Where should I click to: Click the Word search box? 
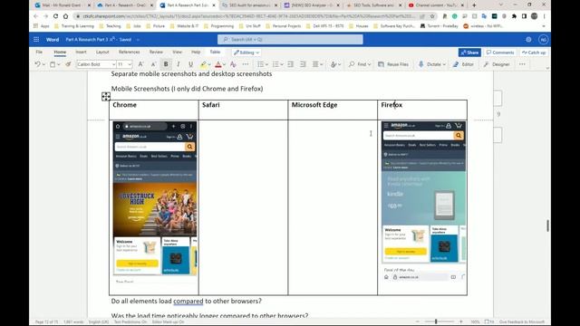[x=290, y=40]
